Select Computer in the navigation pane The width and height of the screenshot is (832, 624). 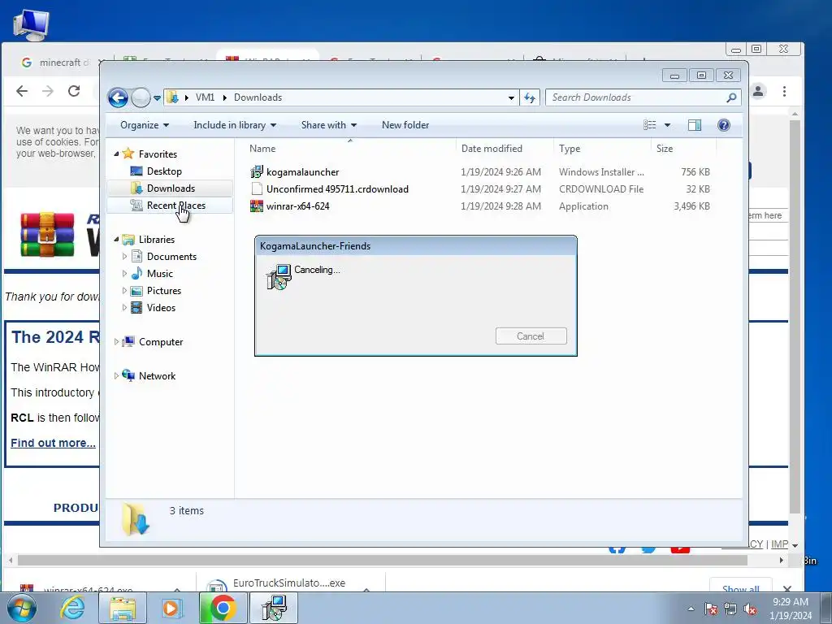pos(161,342)
